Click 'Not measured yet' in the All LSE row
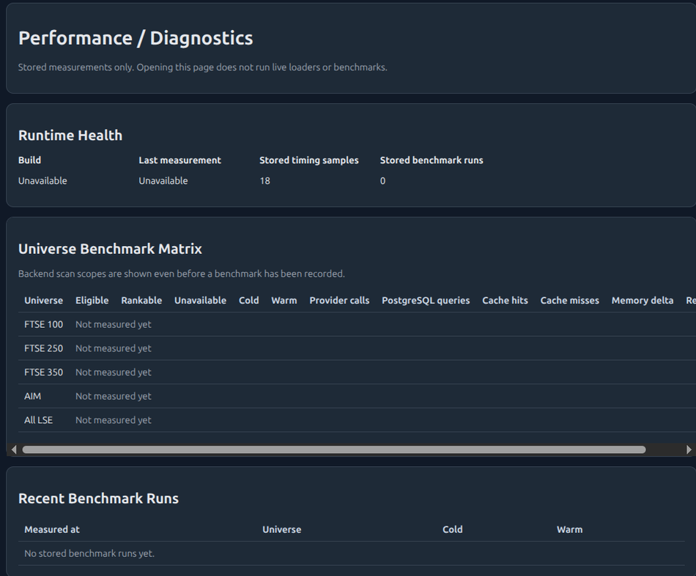The width and height of the screenshot is (696, 576). (x=113, y=420)
